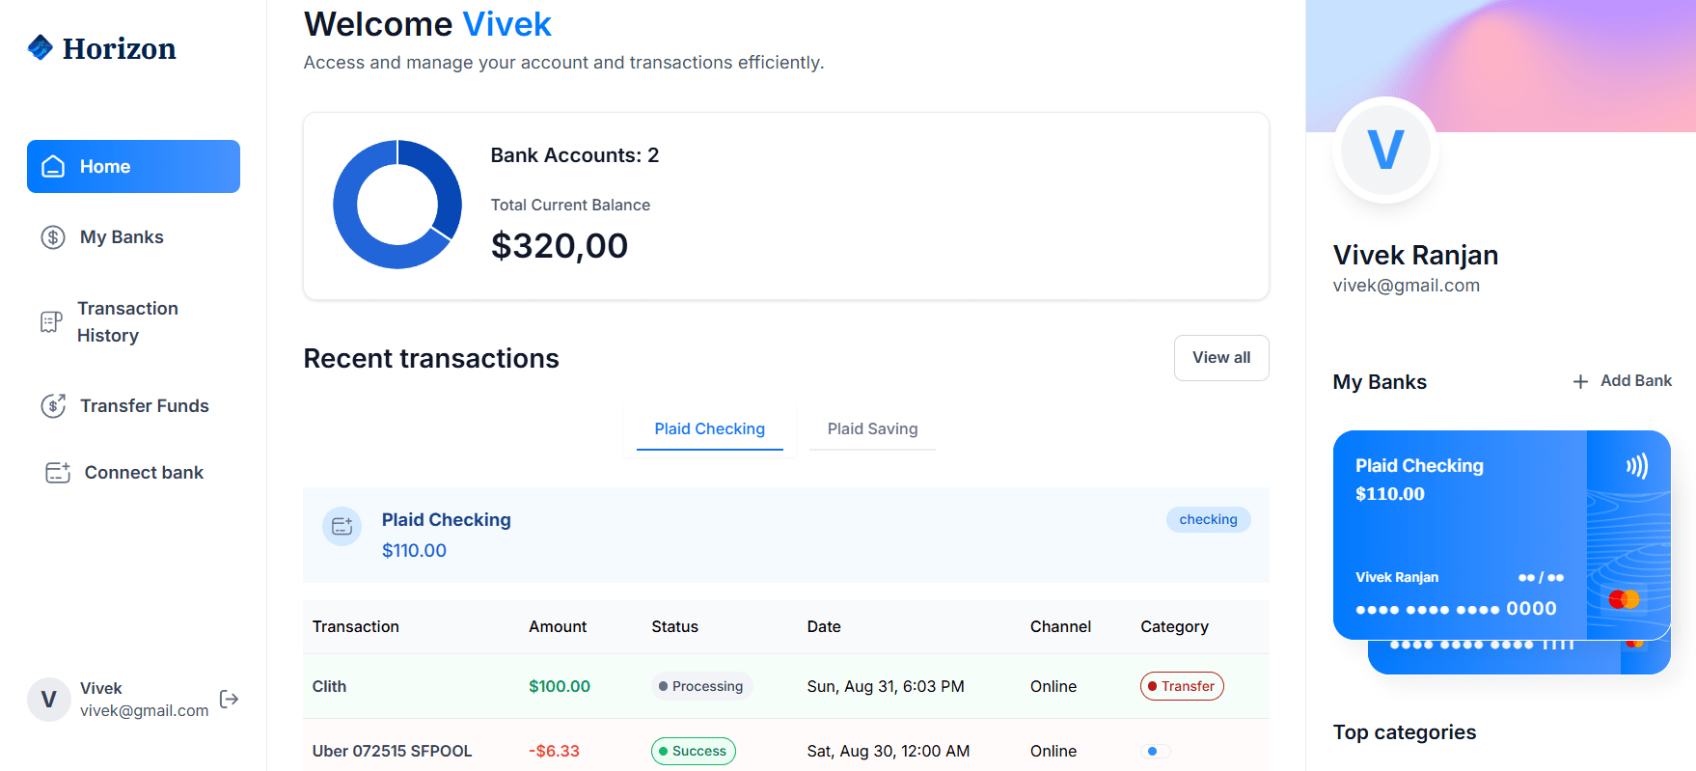Click the Add Bank link
1696x771 pixels.
(x=1622, y=381)
